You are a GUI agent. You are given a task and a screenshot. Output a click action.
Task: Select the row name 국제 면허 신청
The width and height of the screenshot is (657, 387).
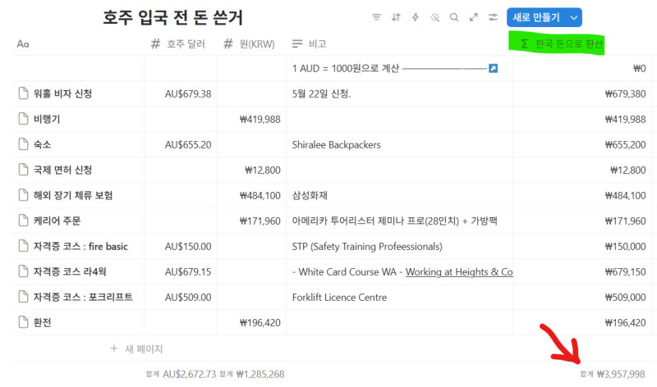click(63, 170)
